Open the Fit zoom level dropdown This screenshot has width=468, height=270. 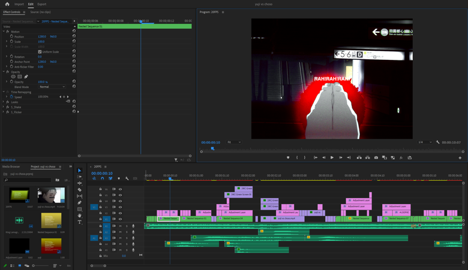[234, 142]
